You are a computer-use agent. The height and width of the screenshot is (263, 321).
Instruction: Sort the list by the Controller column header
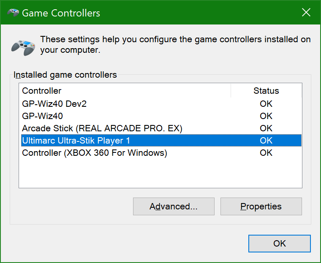click(41, 91)
